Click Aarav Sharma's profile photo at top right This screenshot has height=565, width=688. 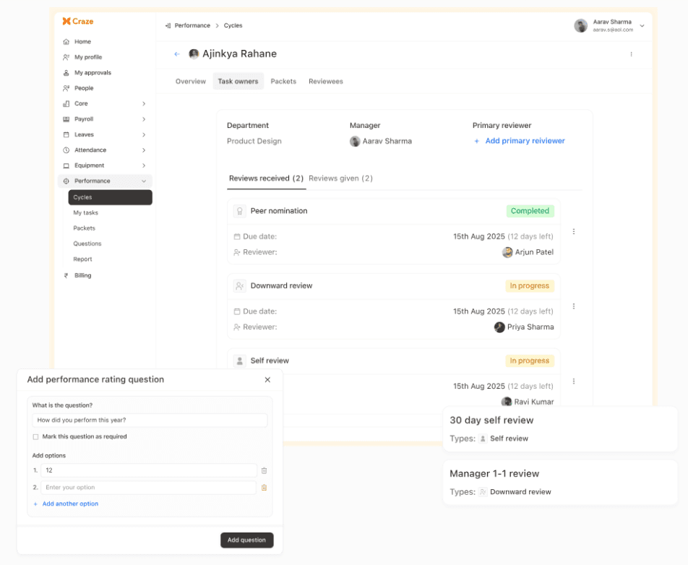tap(580, 25)
